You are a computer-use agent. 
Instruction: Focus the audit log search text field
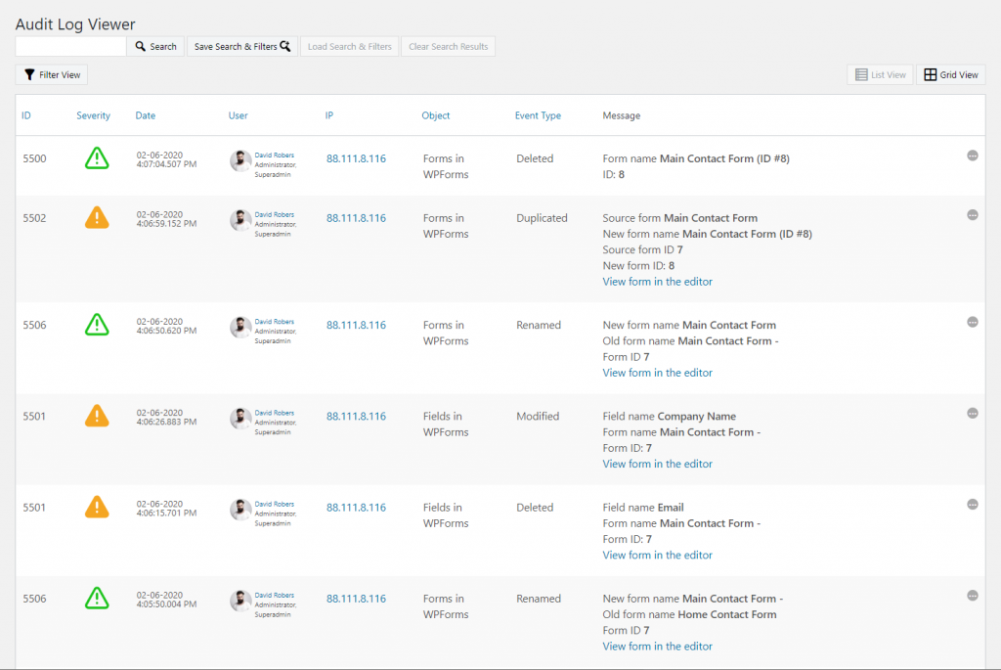pyautogui.click(x=70, y=46)
